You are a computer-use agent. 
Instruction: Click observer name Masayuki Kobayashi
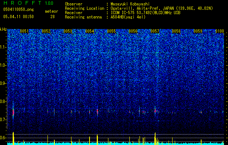130,4
